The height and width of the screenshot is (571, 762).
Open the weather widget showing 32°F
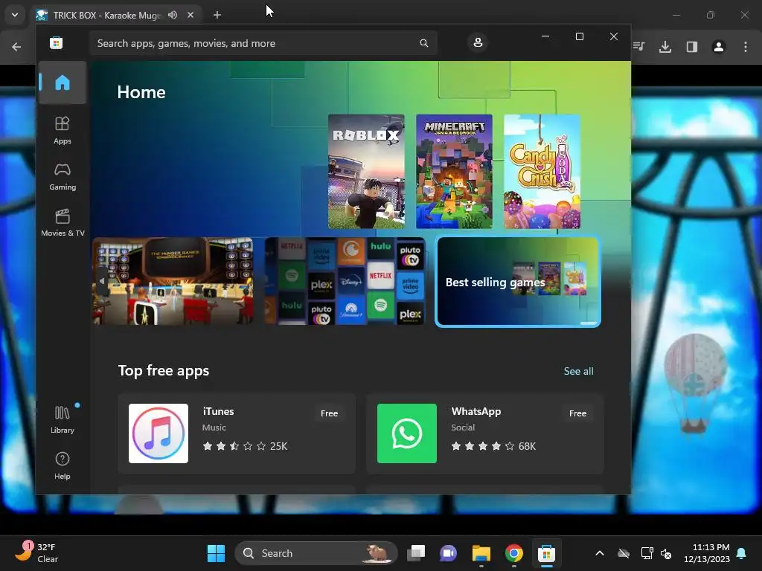click(37, 553)
